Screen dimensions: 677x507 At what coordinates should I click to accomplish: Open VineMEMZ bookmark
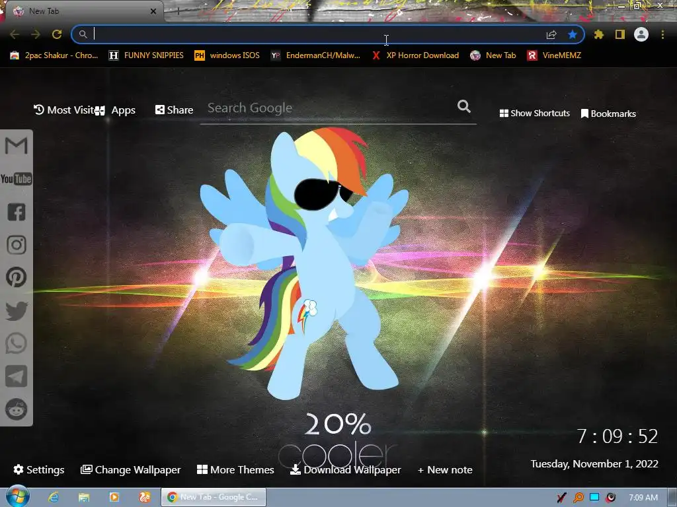point(554,55)
